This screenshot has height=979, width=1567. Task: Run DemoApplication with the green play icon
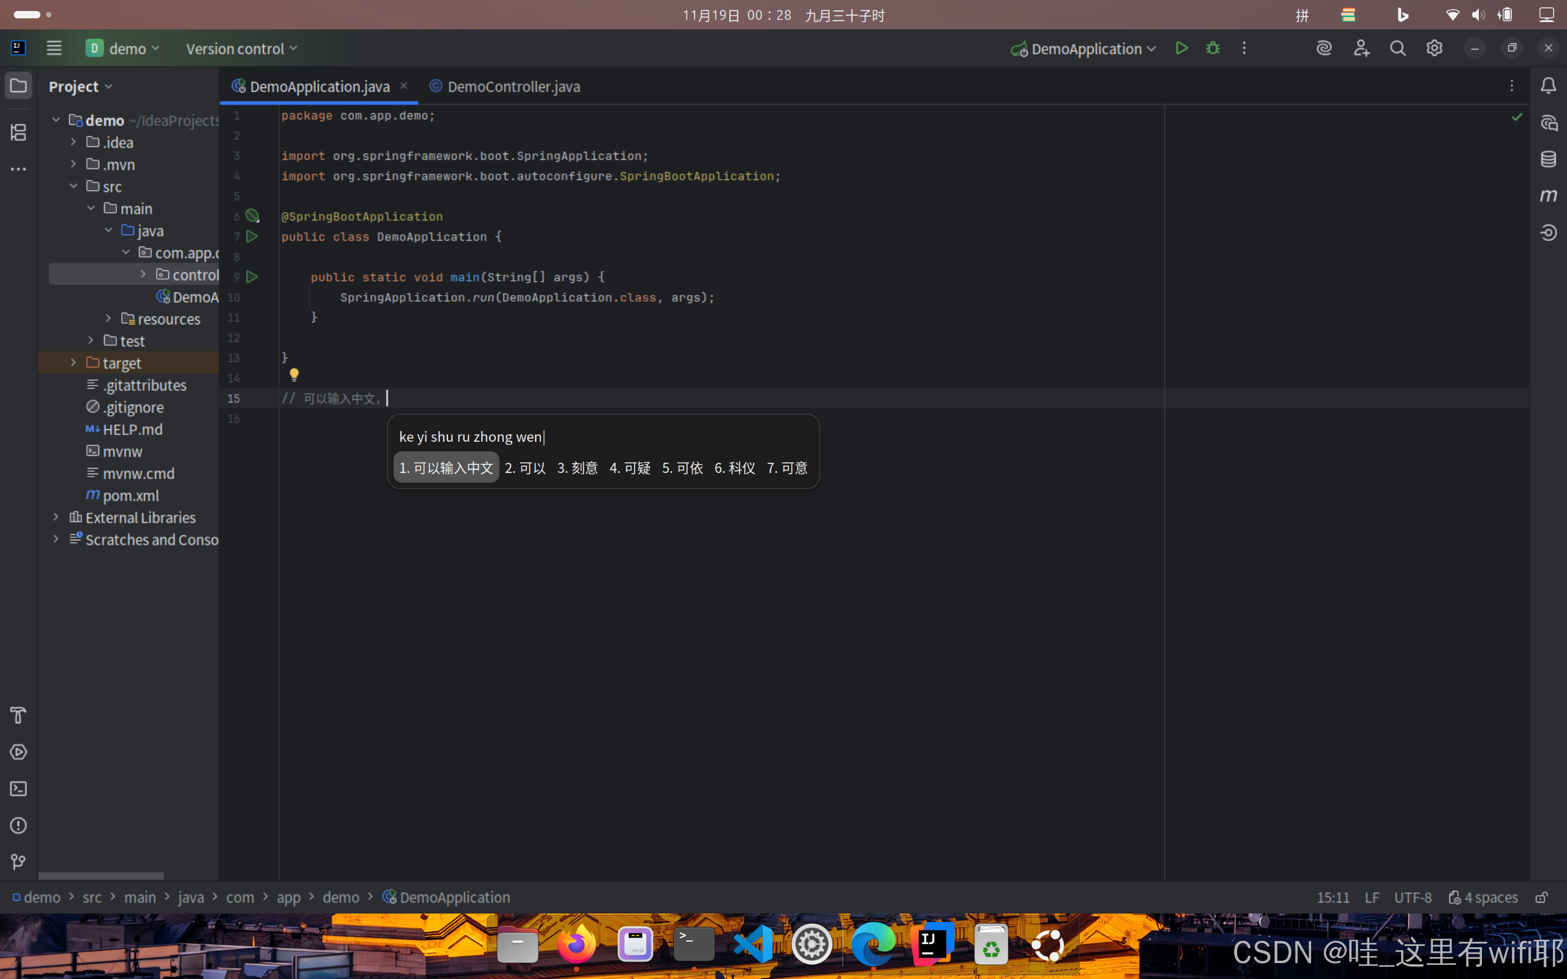point(1181,48)
